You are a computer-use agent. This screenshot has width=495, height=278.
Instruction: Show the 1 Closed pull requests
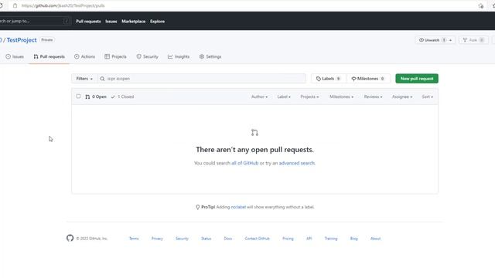(x=122, y=97)
